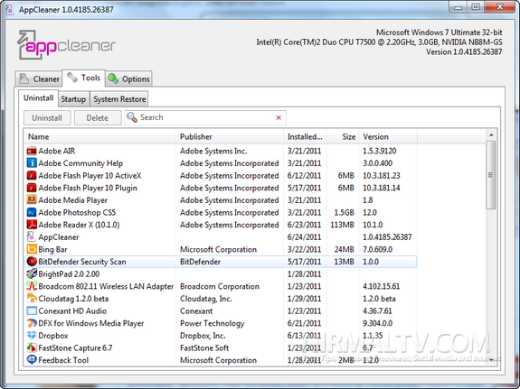Click the '113MB' size cell
This screenshot has width=520, height=389.
pos(342,225)
